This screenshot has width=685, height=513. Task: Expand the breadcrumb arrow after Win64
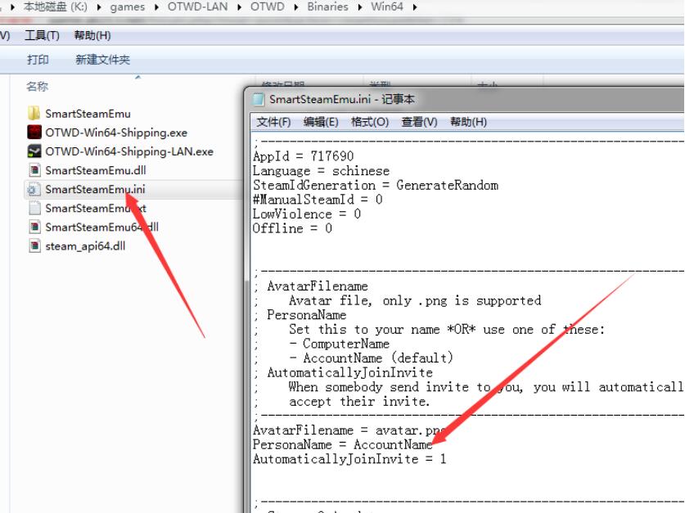coord(414,7)
